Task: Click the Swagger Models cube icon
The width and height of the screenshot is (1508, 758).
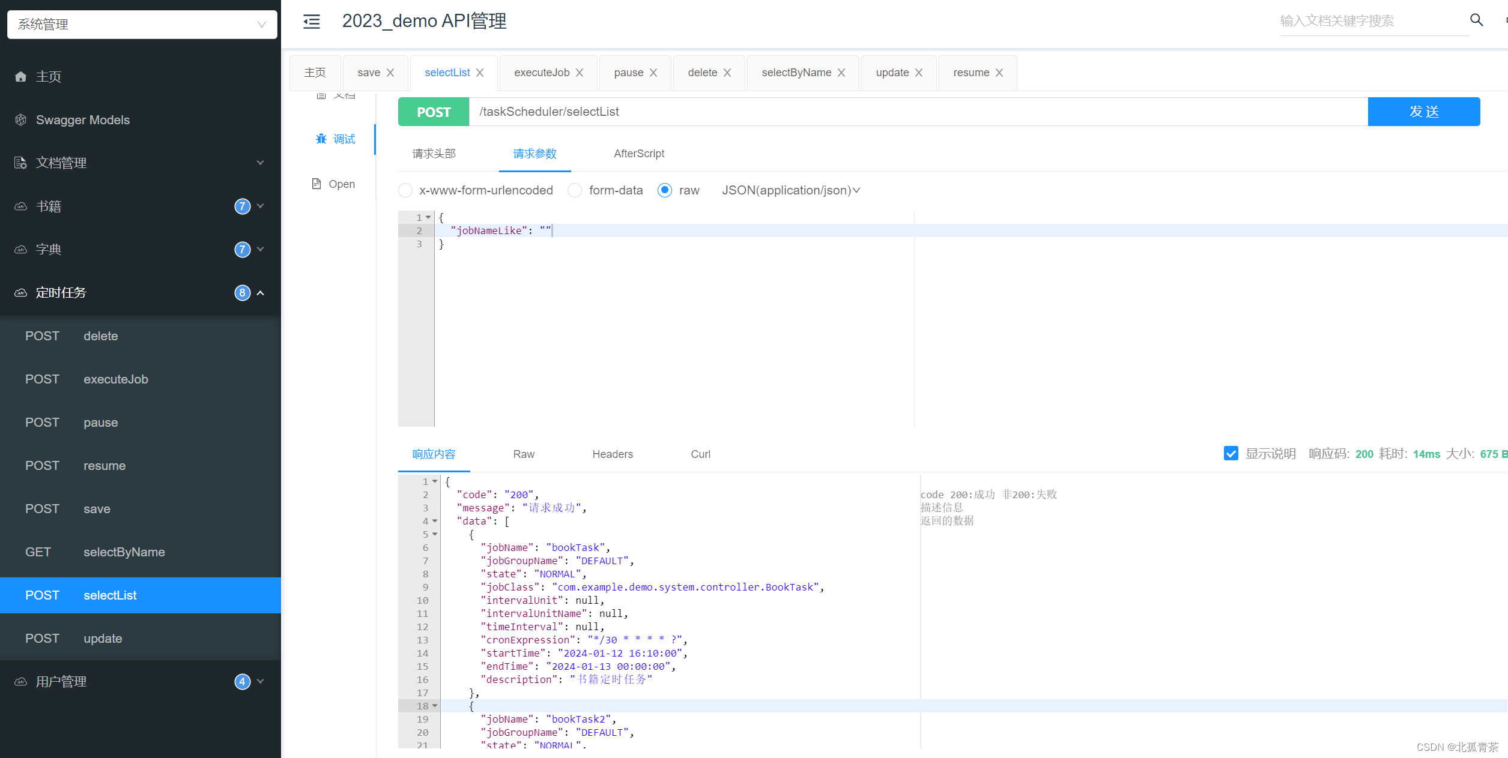Action: [21, 120]
